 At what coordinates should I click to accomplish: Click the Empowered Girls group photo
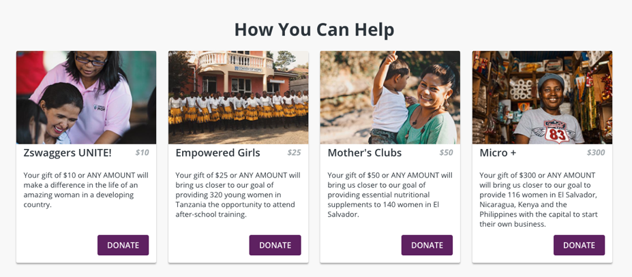(238, 97)
